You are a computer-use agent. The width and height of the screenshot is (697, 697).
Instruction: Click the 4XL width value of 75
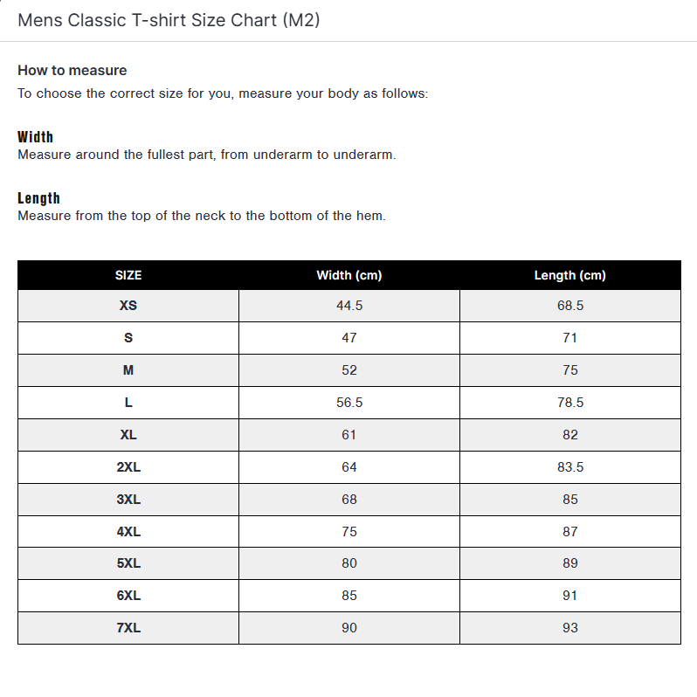349,532
